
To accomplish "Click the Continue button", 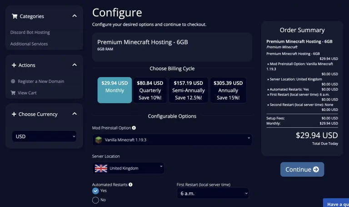I will pos(302,169).
